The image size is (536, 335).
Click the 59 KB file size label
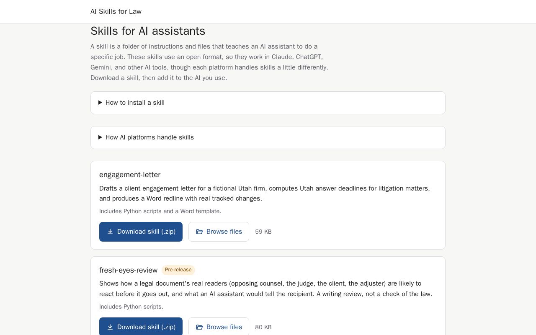[263, 232]
